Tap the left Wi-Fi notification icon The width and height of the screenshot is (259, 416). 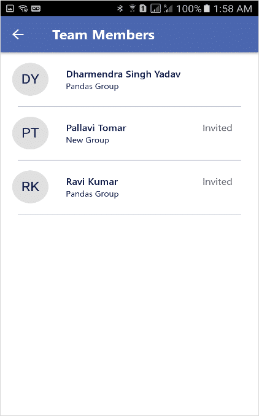pyautogui.click(x=23, y=9)
